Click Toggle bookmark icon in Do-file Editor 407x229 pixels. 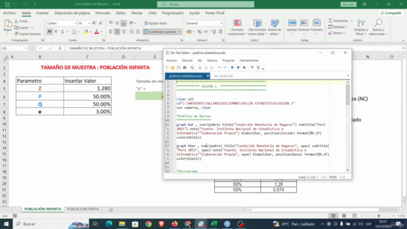pos(233,67)
